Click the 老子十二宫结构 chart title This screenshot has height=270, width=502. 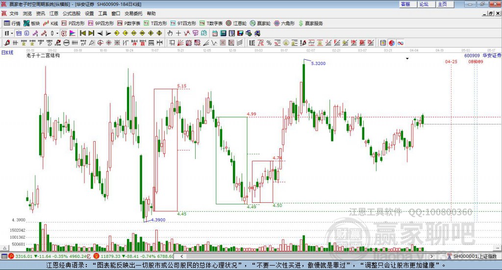coord(43,55)
